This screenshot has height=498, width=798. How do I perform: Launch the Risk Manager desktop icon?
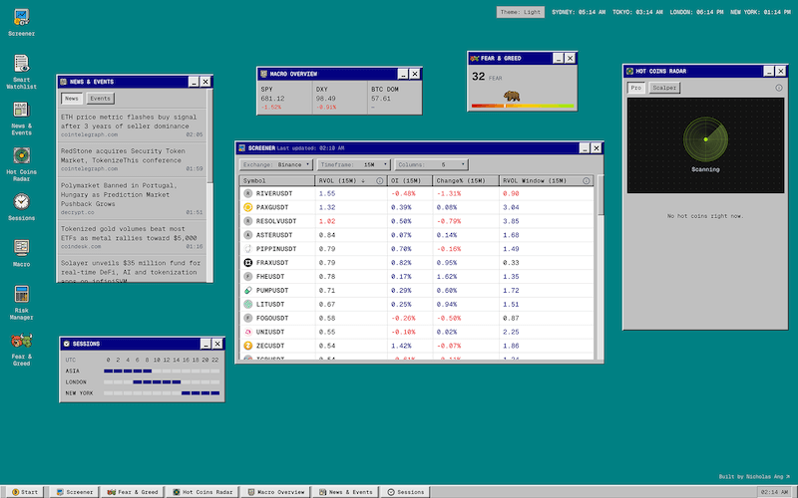coord(21,294)
